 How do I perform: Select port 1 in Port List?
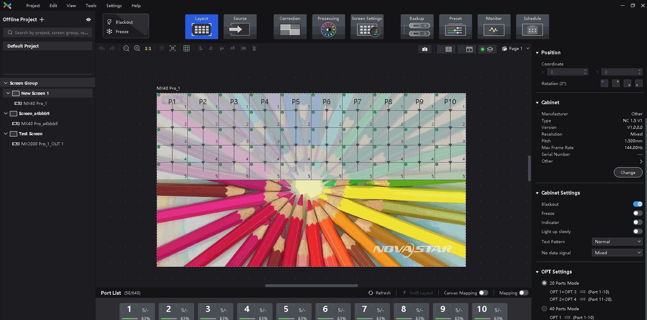click(137, 312)
